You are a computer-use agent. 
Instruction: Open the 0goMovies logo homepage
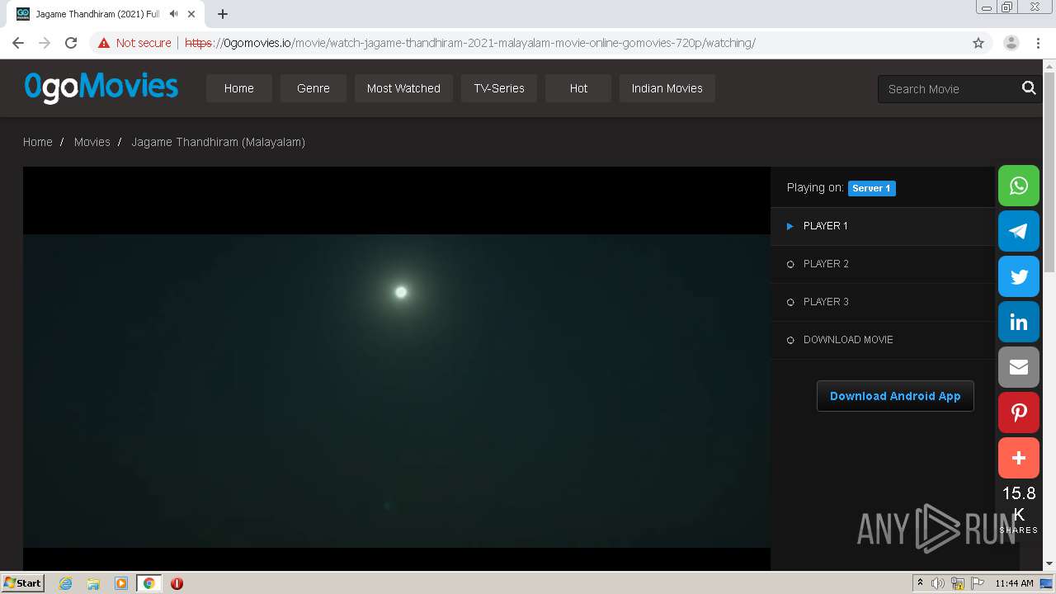pos(101,87)
